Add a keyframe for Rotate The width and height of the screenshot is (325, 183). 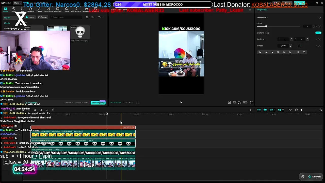pos(319,46)
